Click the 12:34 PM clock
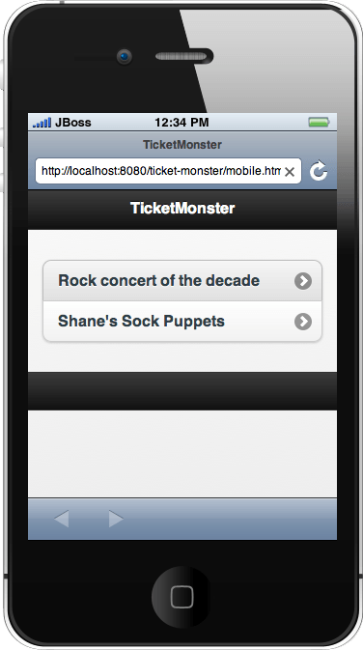 click(x=181, y=123)
